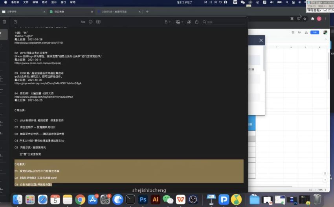334x207 pixels.
Task: Open QQ Music from the Dock
Action: pos(237,200)
